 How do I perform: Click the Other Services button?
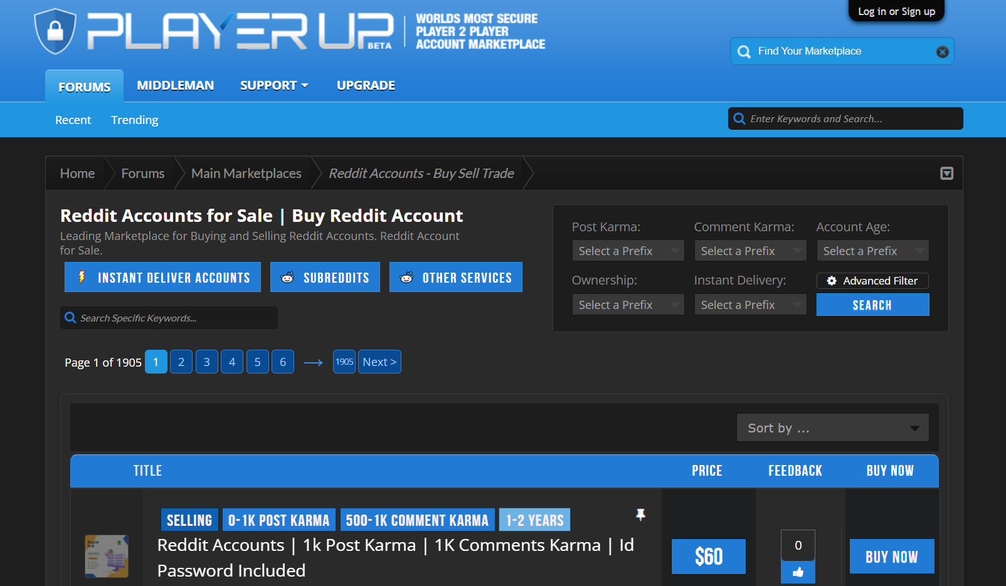456,277
